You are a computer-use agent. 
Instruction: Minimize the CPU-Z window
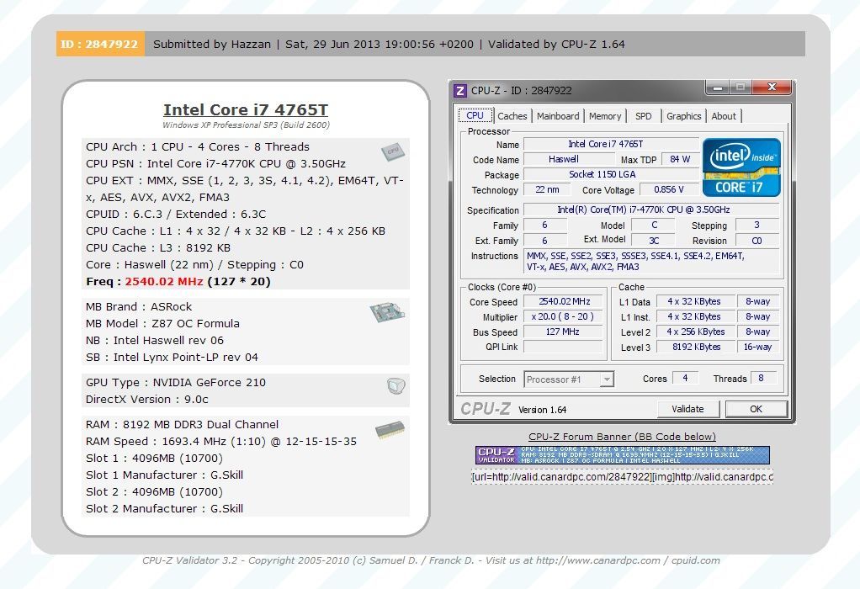[718, 87]
